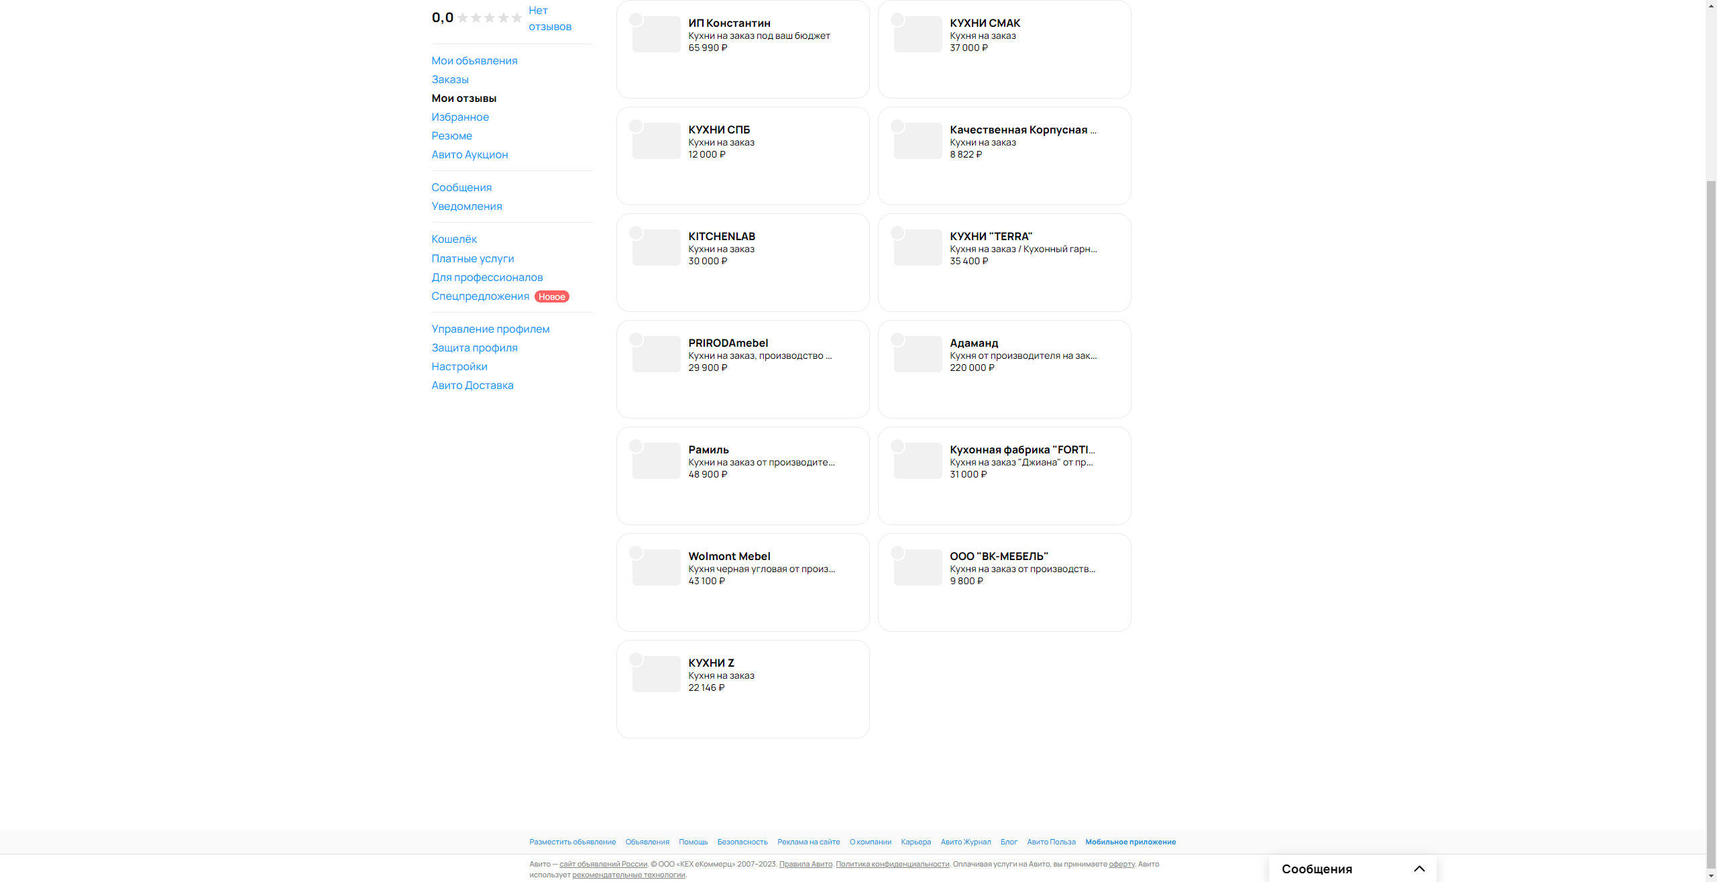The image size is (1717, 882).
Task: Click the round avatar on КУХНИ Z card
Action: tap(636, 659)
